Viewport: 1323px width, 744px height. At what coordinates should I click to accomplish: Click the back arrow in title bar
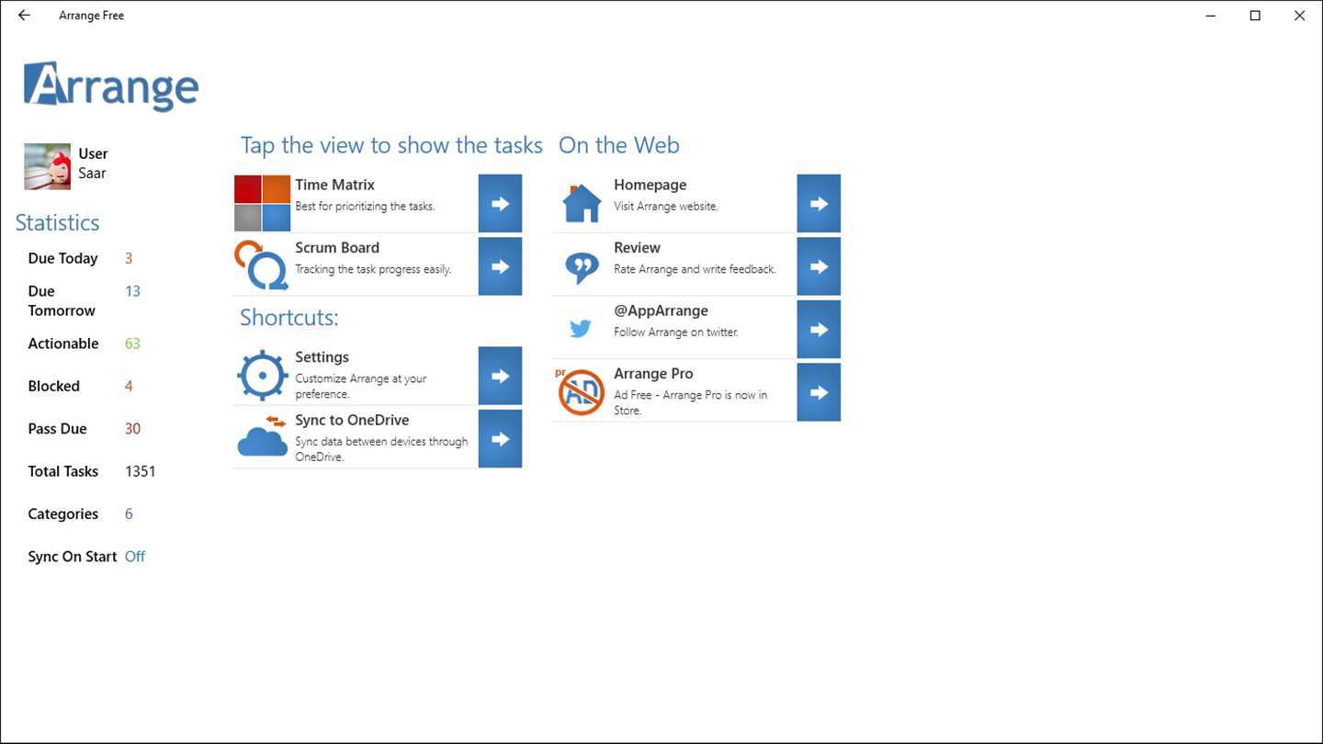(x=24, y=16)
